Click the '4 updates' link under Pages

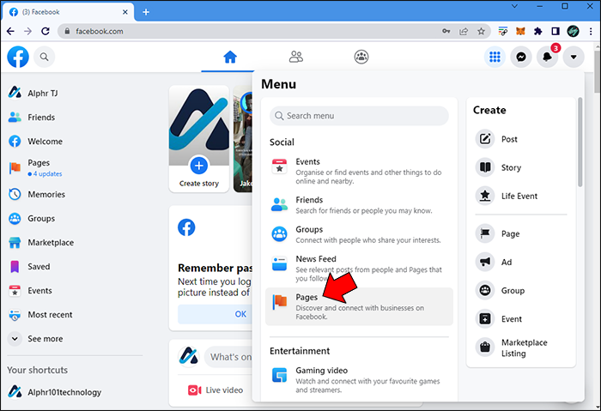point(45,174)
